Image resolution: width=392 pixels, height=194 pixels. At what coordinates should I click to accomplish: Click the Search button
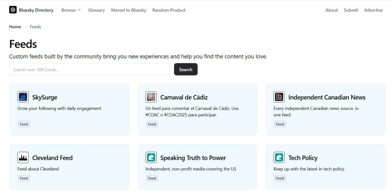point(186,69)
